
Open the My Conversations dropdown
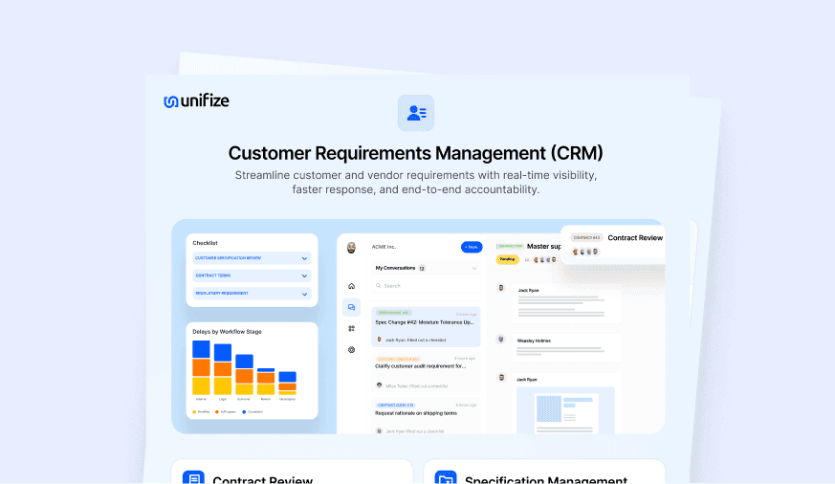426,269
